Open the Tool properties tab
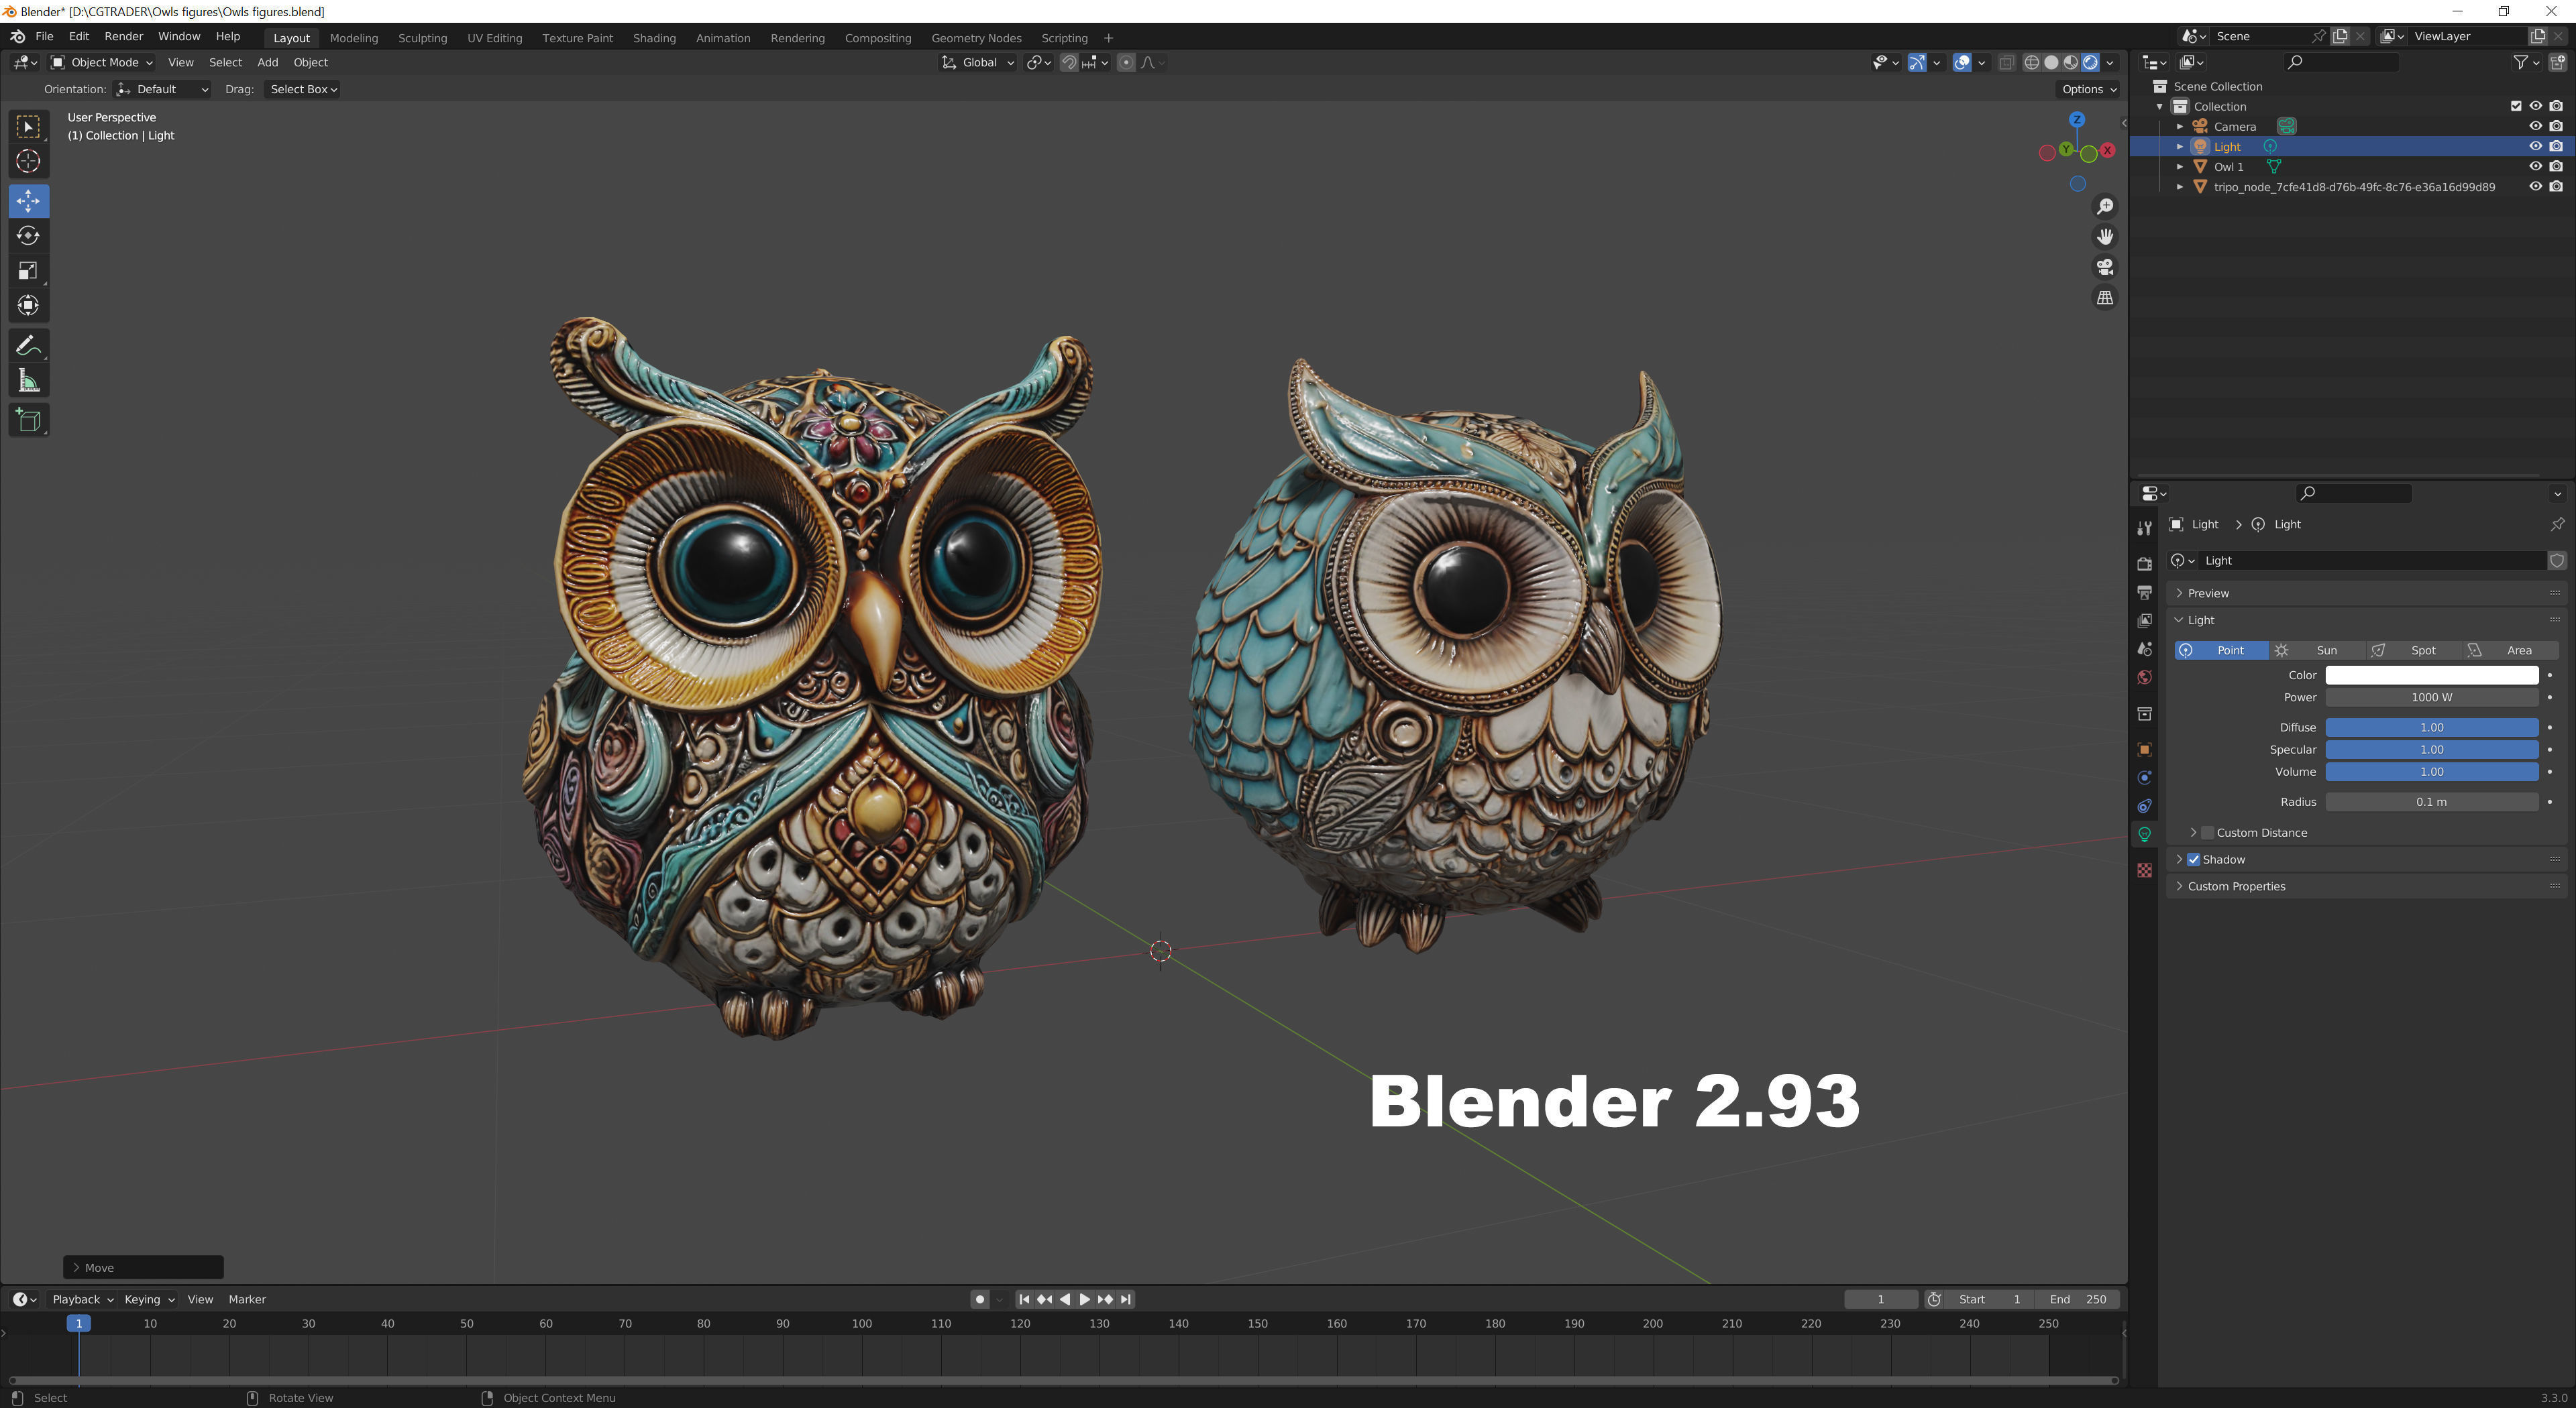 click(x=2144, y=528)
